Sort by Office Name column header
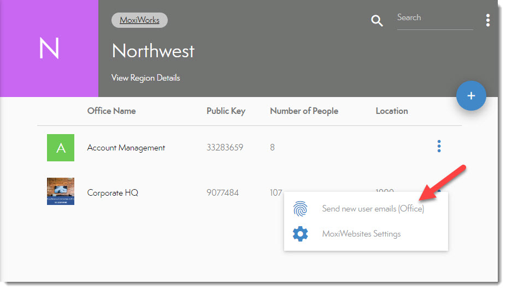 click(111, 111)
